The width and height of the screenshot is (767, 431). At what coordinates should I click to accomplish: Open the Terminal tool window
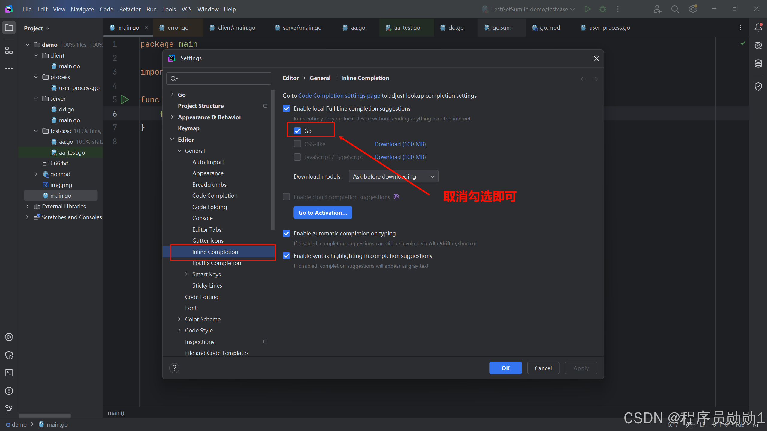(x=9, y=373)
